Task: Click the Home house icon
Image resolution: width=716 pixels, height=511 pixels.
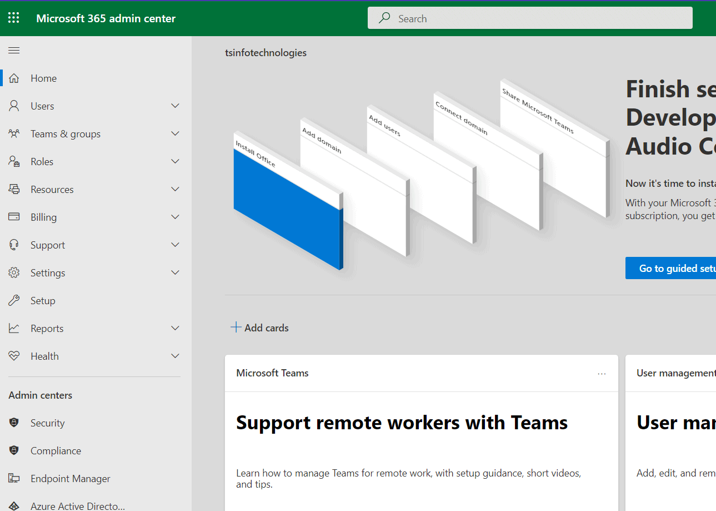Action: click(14, 78)
